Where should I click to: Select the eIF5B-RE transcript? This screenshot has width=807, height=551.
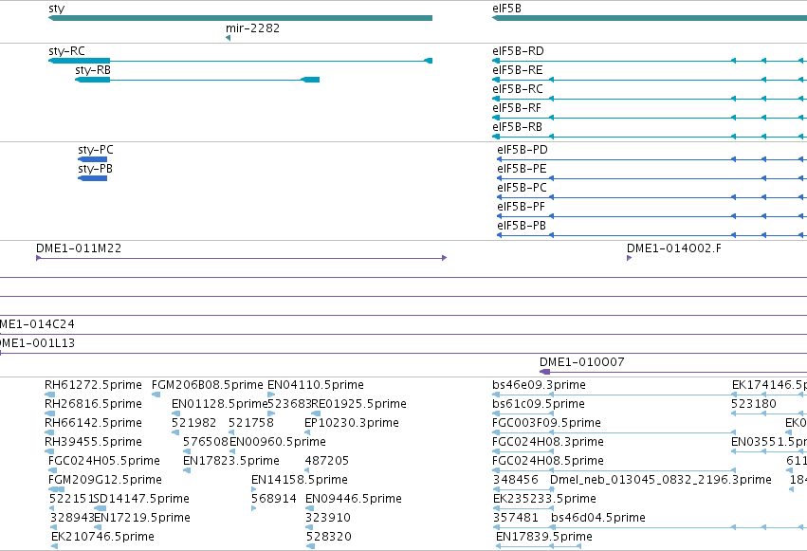click(650, 80)
